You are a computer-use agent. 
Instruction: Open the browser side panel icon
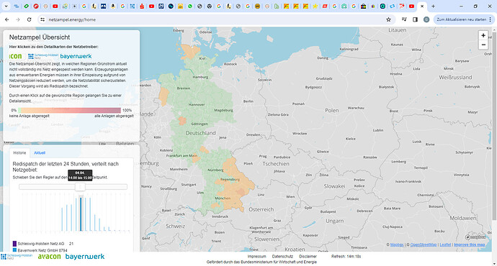click(x=415, y=19)
